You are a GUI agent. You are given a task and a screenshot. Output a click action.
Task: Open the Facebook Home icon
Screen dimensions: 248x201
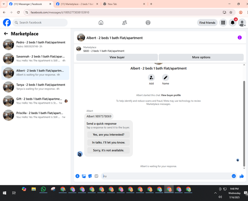tap(101, 23)
